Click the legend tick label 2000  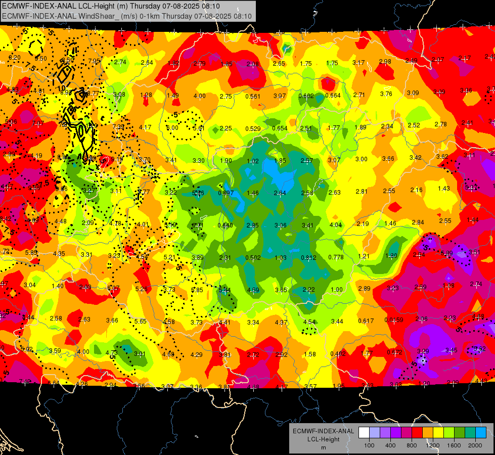(475, 445)
